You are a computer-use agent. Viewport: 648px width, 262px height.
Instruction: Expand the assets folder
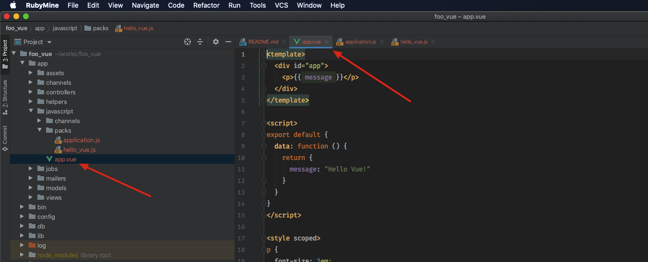[31, 73]
